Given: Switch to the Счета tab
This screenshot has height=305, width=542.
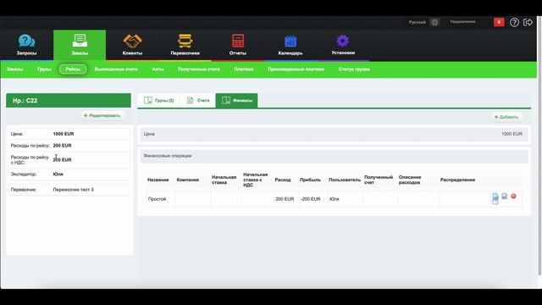Looking at the screenshot, I should 198,100.
